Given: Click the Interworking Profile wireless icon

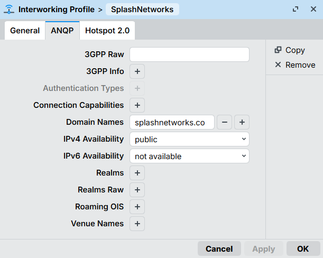Looking at the screenshot, I should [x=9, y=10].
